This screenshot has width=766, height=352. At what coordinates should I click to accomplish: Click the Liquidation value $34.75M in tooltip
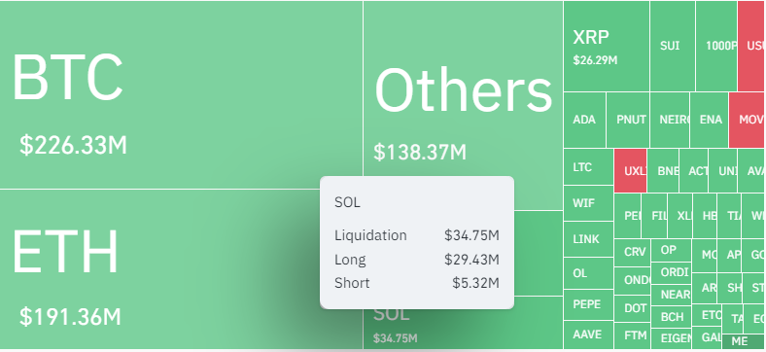(471, 235)
